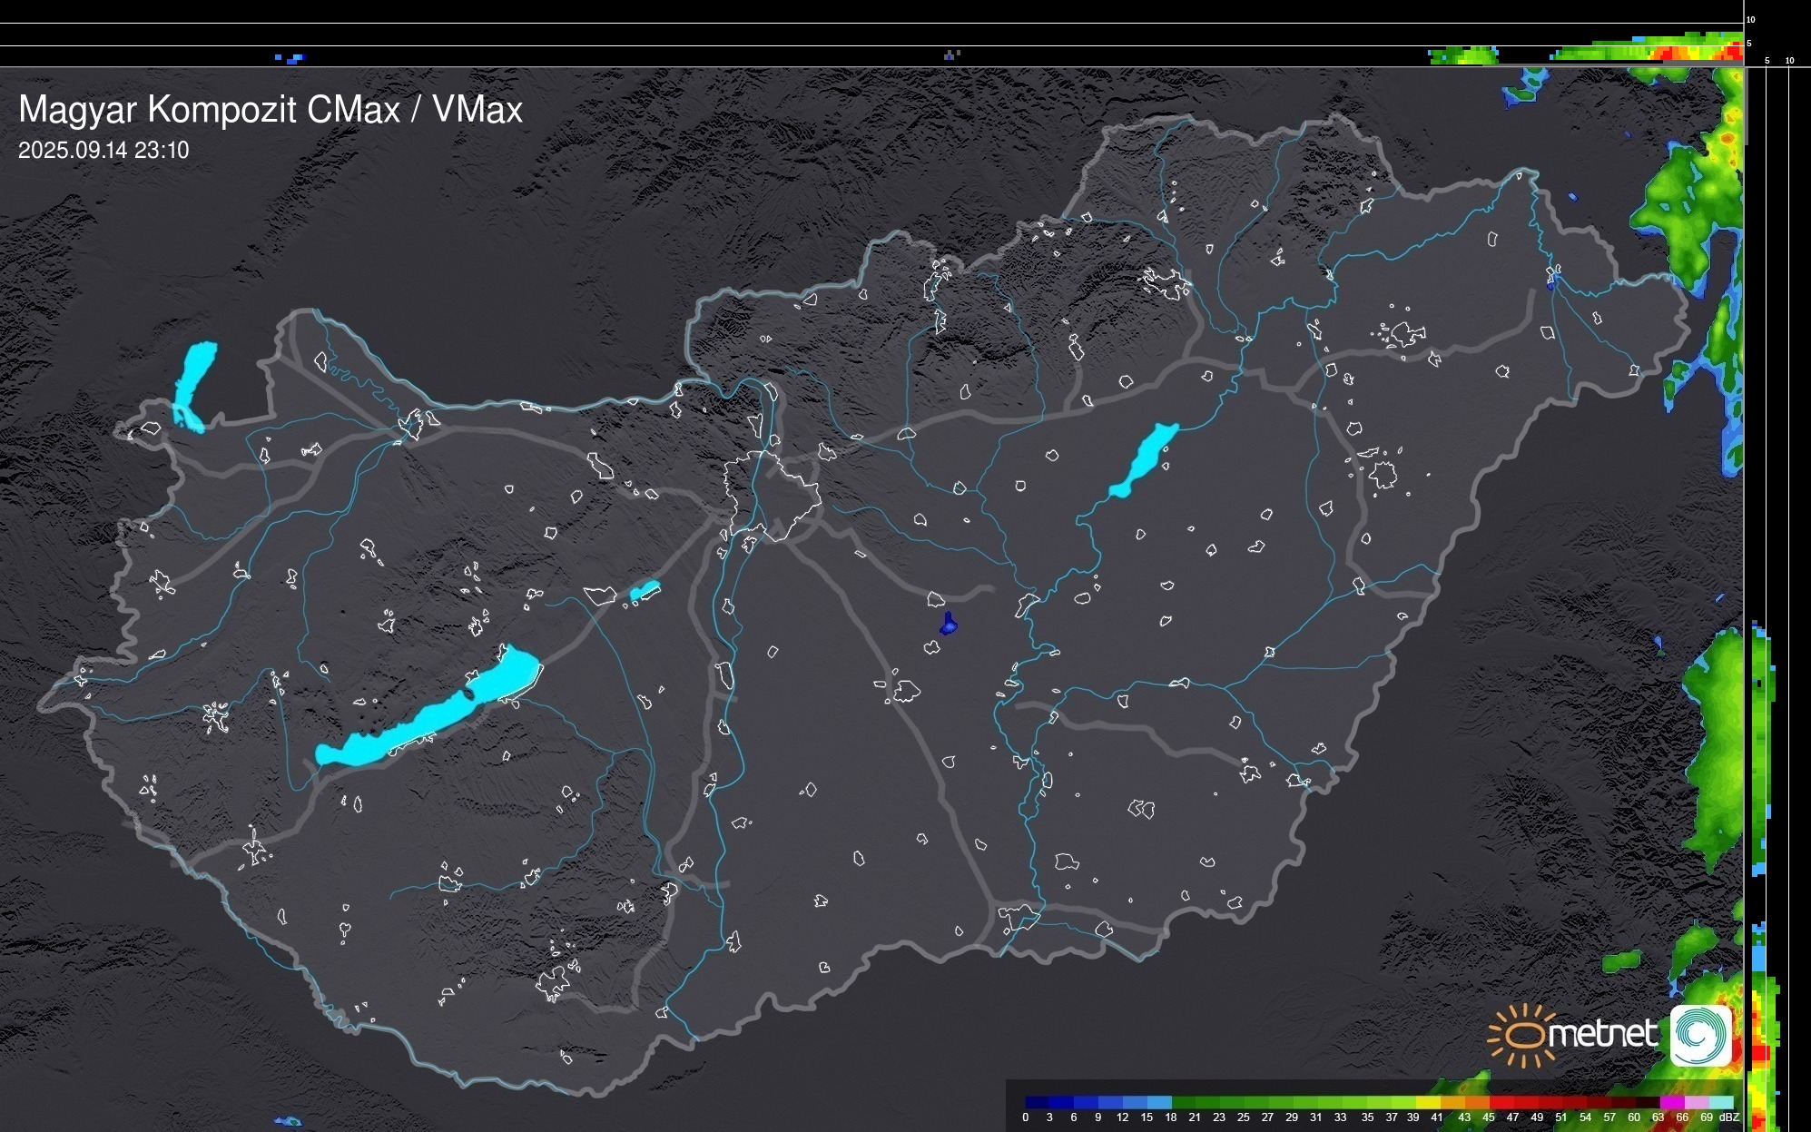The height and width of the screenshot is (1132, 1811).
Task: Click the dBZ unit label on the legend
Action: click(x=1729, y=1117)
